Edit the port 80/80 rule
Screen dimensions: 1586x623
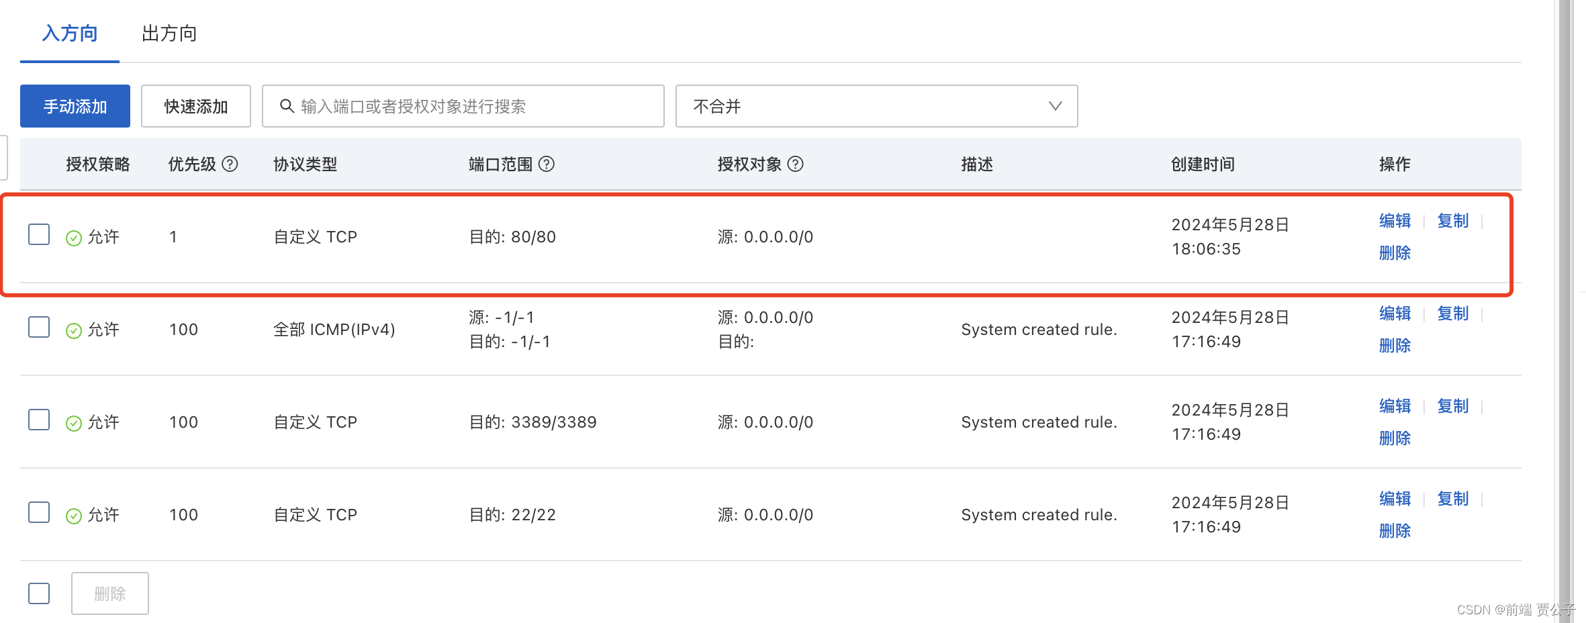pyautogui.click(x=1395, y=221)
